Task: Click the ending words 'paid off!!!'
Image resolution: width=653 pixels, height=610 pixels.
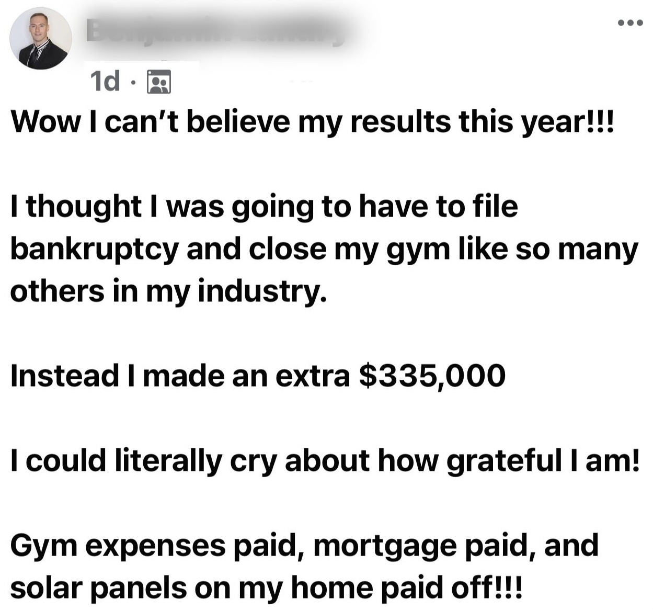Action: [451, 587]
